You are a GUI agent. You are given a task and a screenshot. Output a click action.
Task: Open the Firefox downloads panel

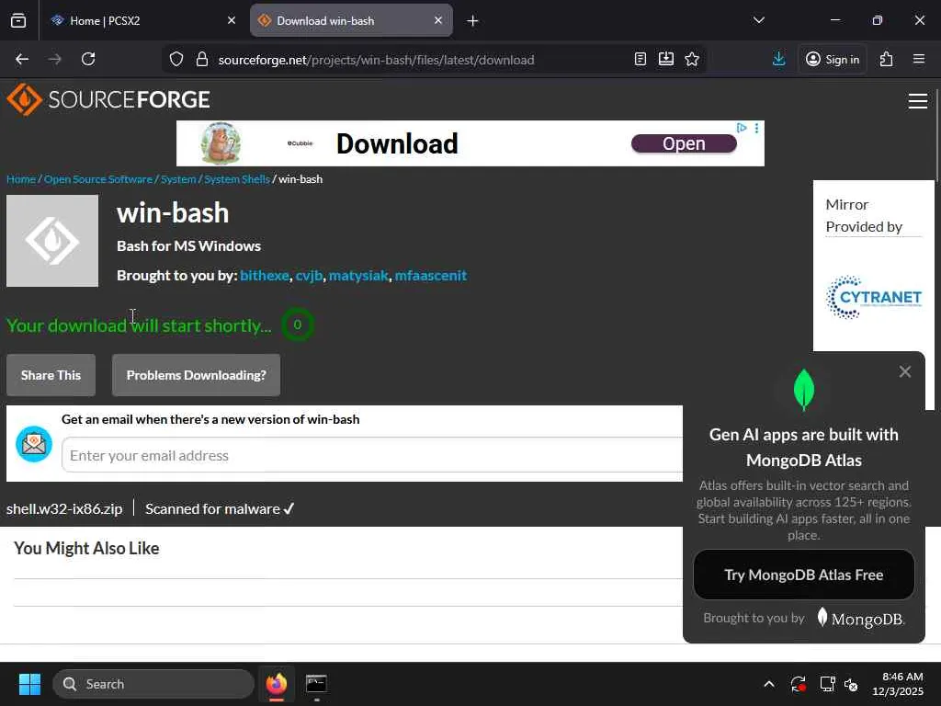779,60
